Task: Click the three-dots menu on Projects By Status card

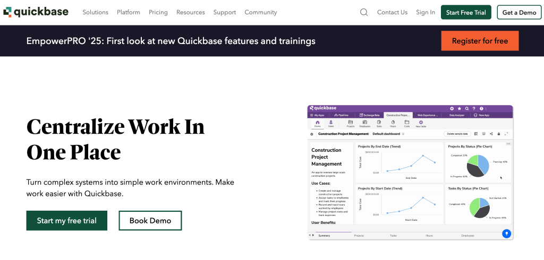Action: coord(508,143)
